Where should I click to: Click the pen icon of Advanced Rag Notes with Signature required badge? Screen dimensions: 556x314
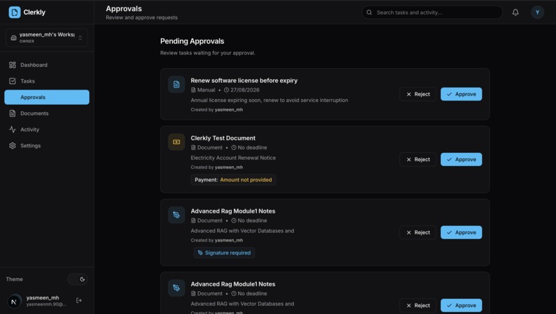[x=176, y=215]
